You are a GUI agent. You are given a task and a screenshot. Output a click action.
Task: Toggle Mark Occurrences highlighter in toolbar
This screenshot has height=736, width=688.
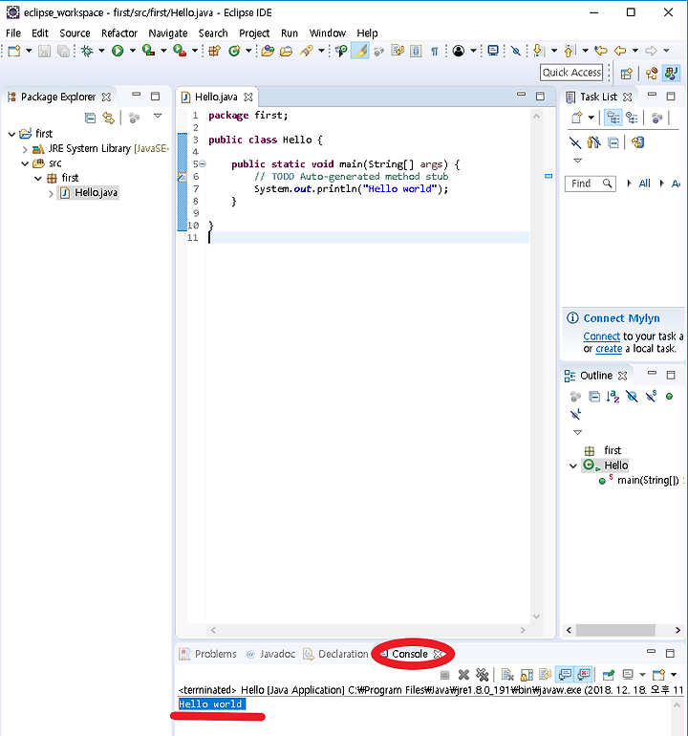pos(360,51)
